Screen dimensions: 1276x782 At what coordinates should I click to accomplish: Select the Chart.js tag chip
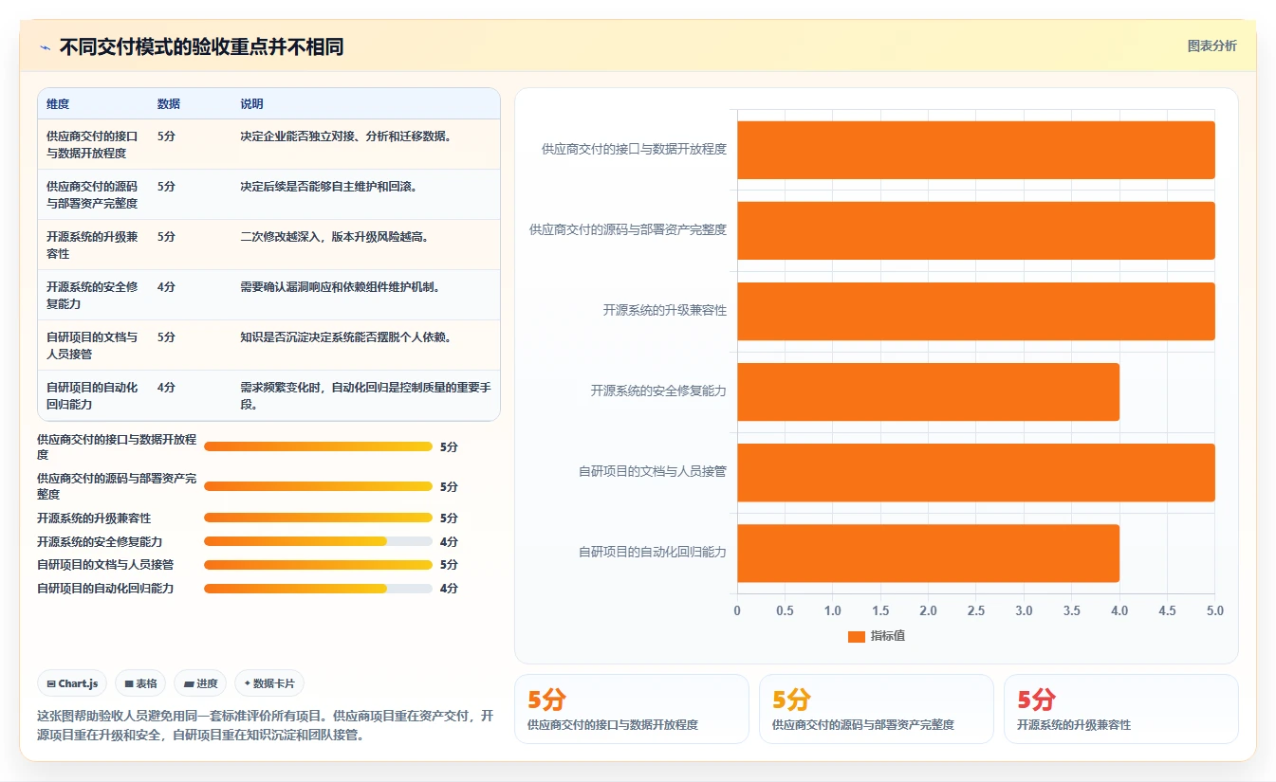(x=72, y=683)
